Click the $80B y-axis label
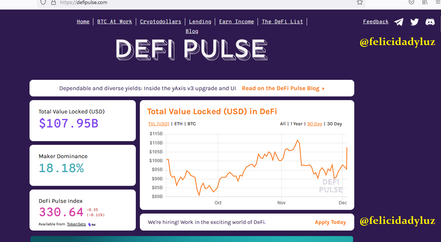Viewport: 441px width, 242px height. click(157, 197)
